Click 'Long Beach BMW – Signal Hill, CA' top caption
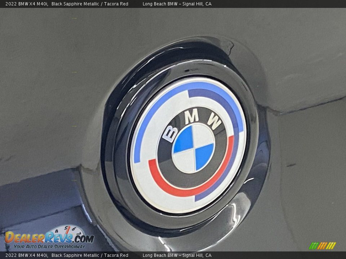The image size is (346, 259). [177, 4]
